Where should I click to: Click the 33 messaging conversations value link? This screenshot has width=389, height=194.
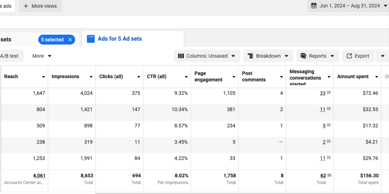point(323,93)
